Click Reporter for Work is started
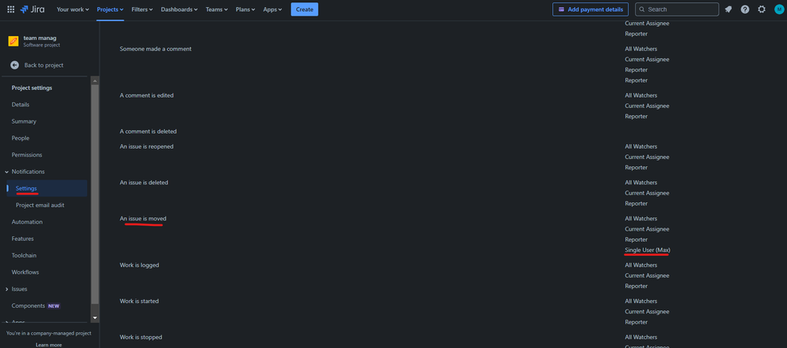The image size is (787, 348). 636,322
